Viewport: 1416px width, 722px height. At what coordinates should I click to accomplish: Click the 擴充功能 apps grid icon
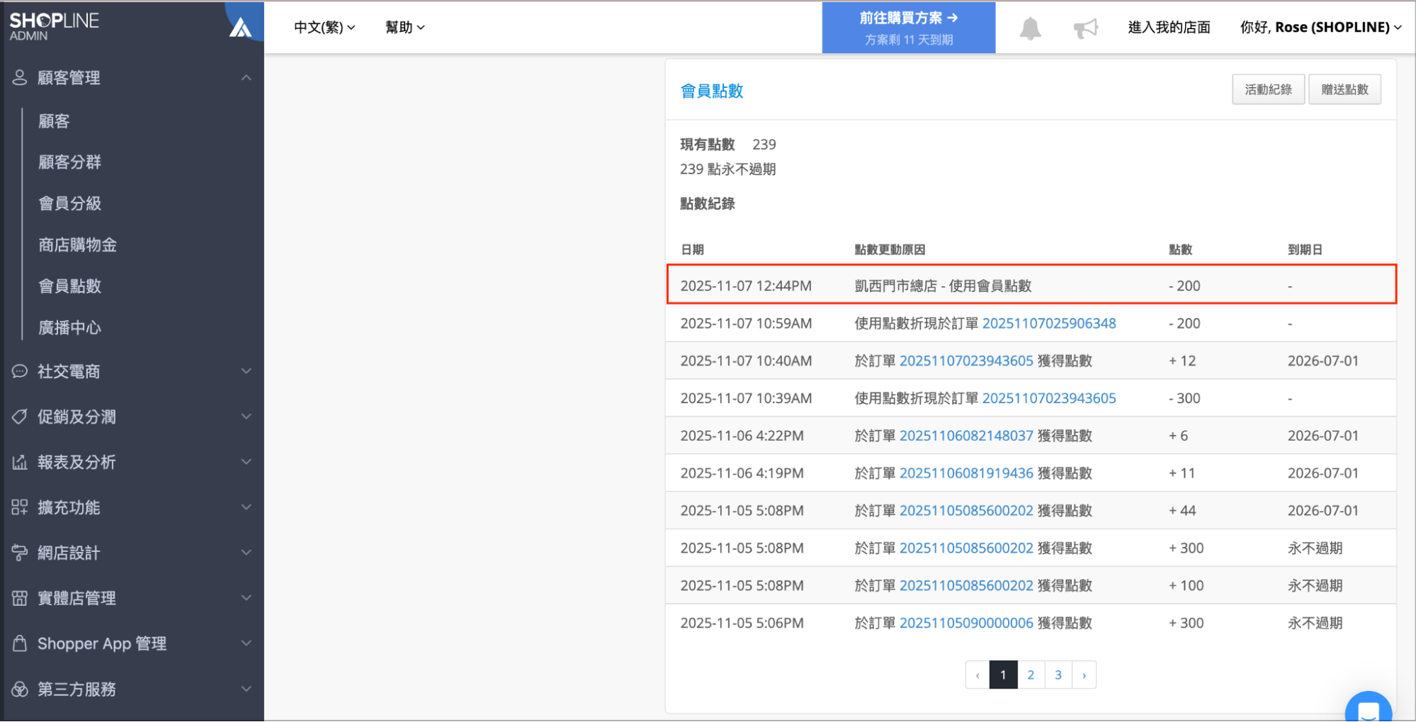pyautogui.click(x=20, y=507)
